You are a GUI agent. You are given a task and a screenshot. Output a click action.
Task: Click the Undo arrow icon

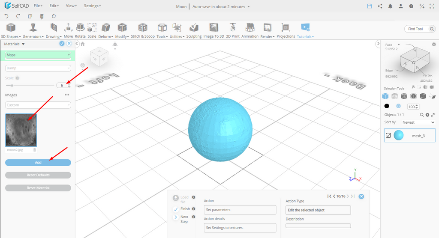pos(6,16)
